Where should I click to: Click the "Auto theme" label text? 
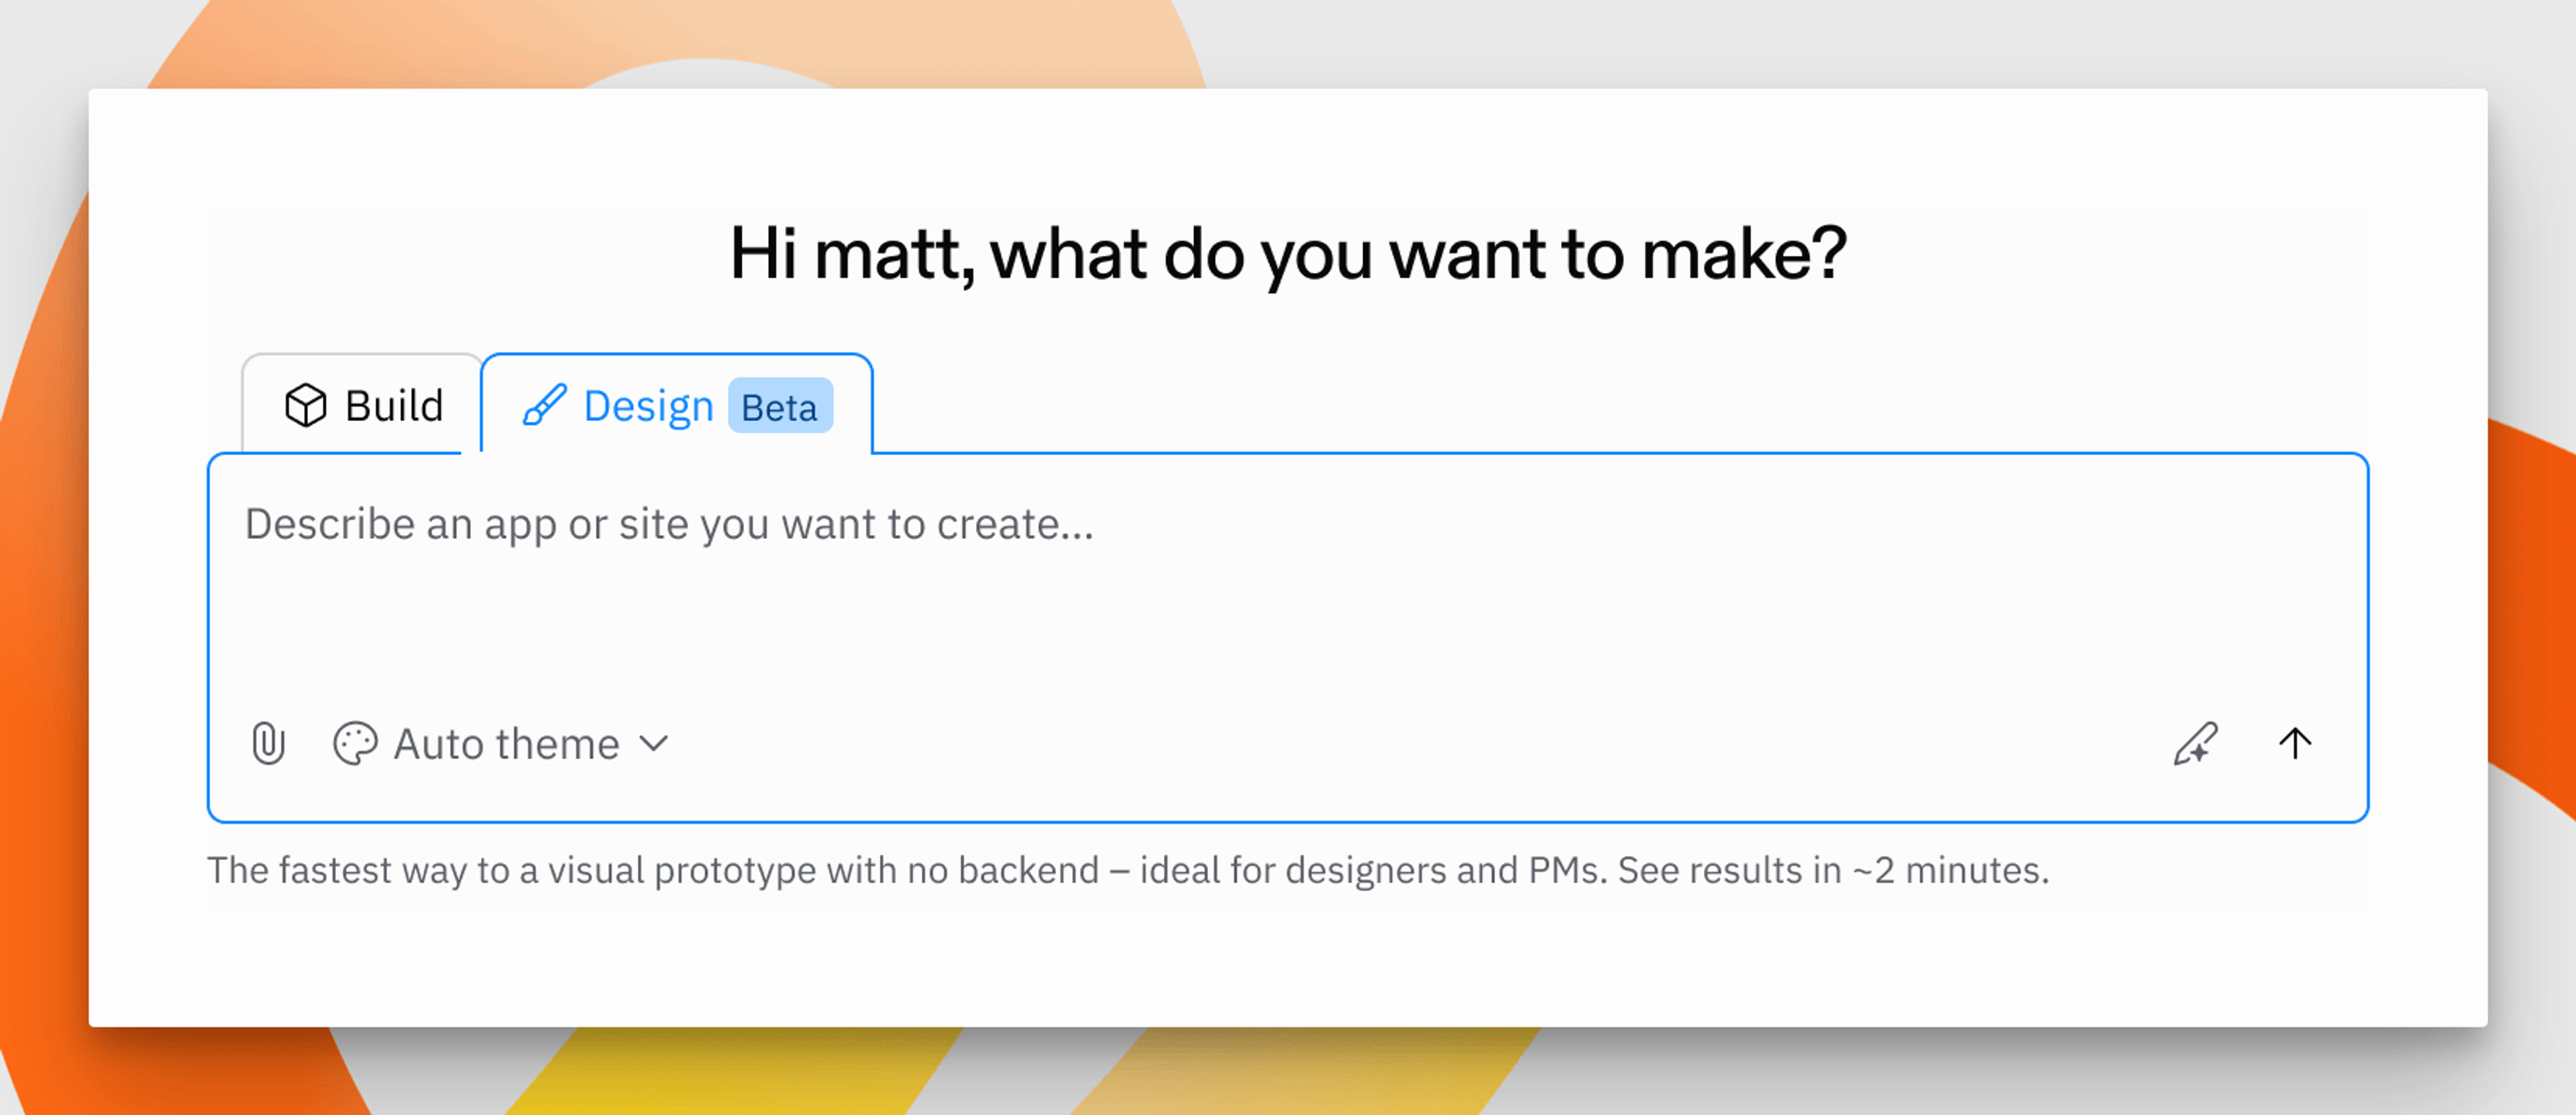[506, 744]
